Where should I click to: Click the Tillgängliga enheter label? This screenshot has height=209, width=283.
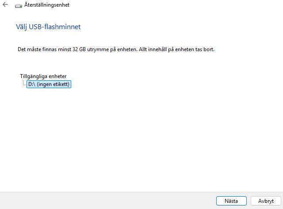[x=43, y=76]
